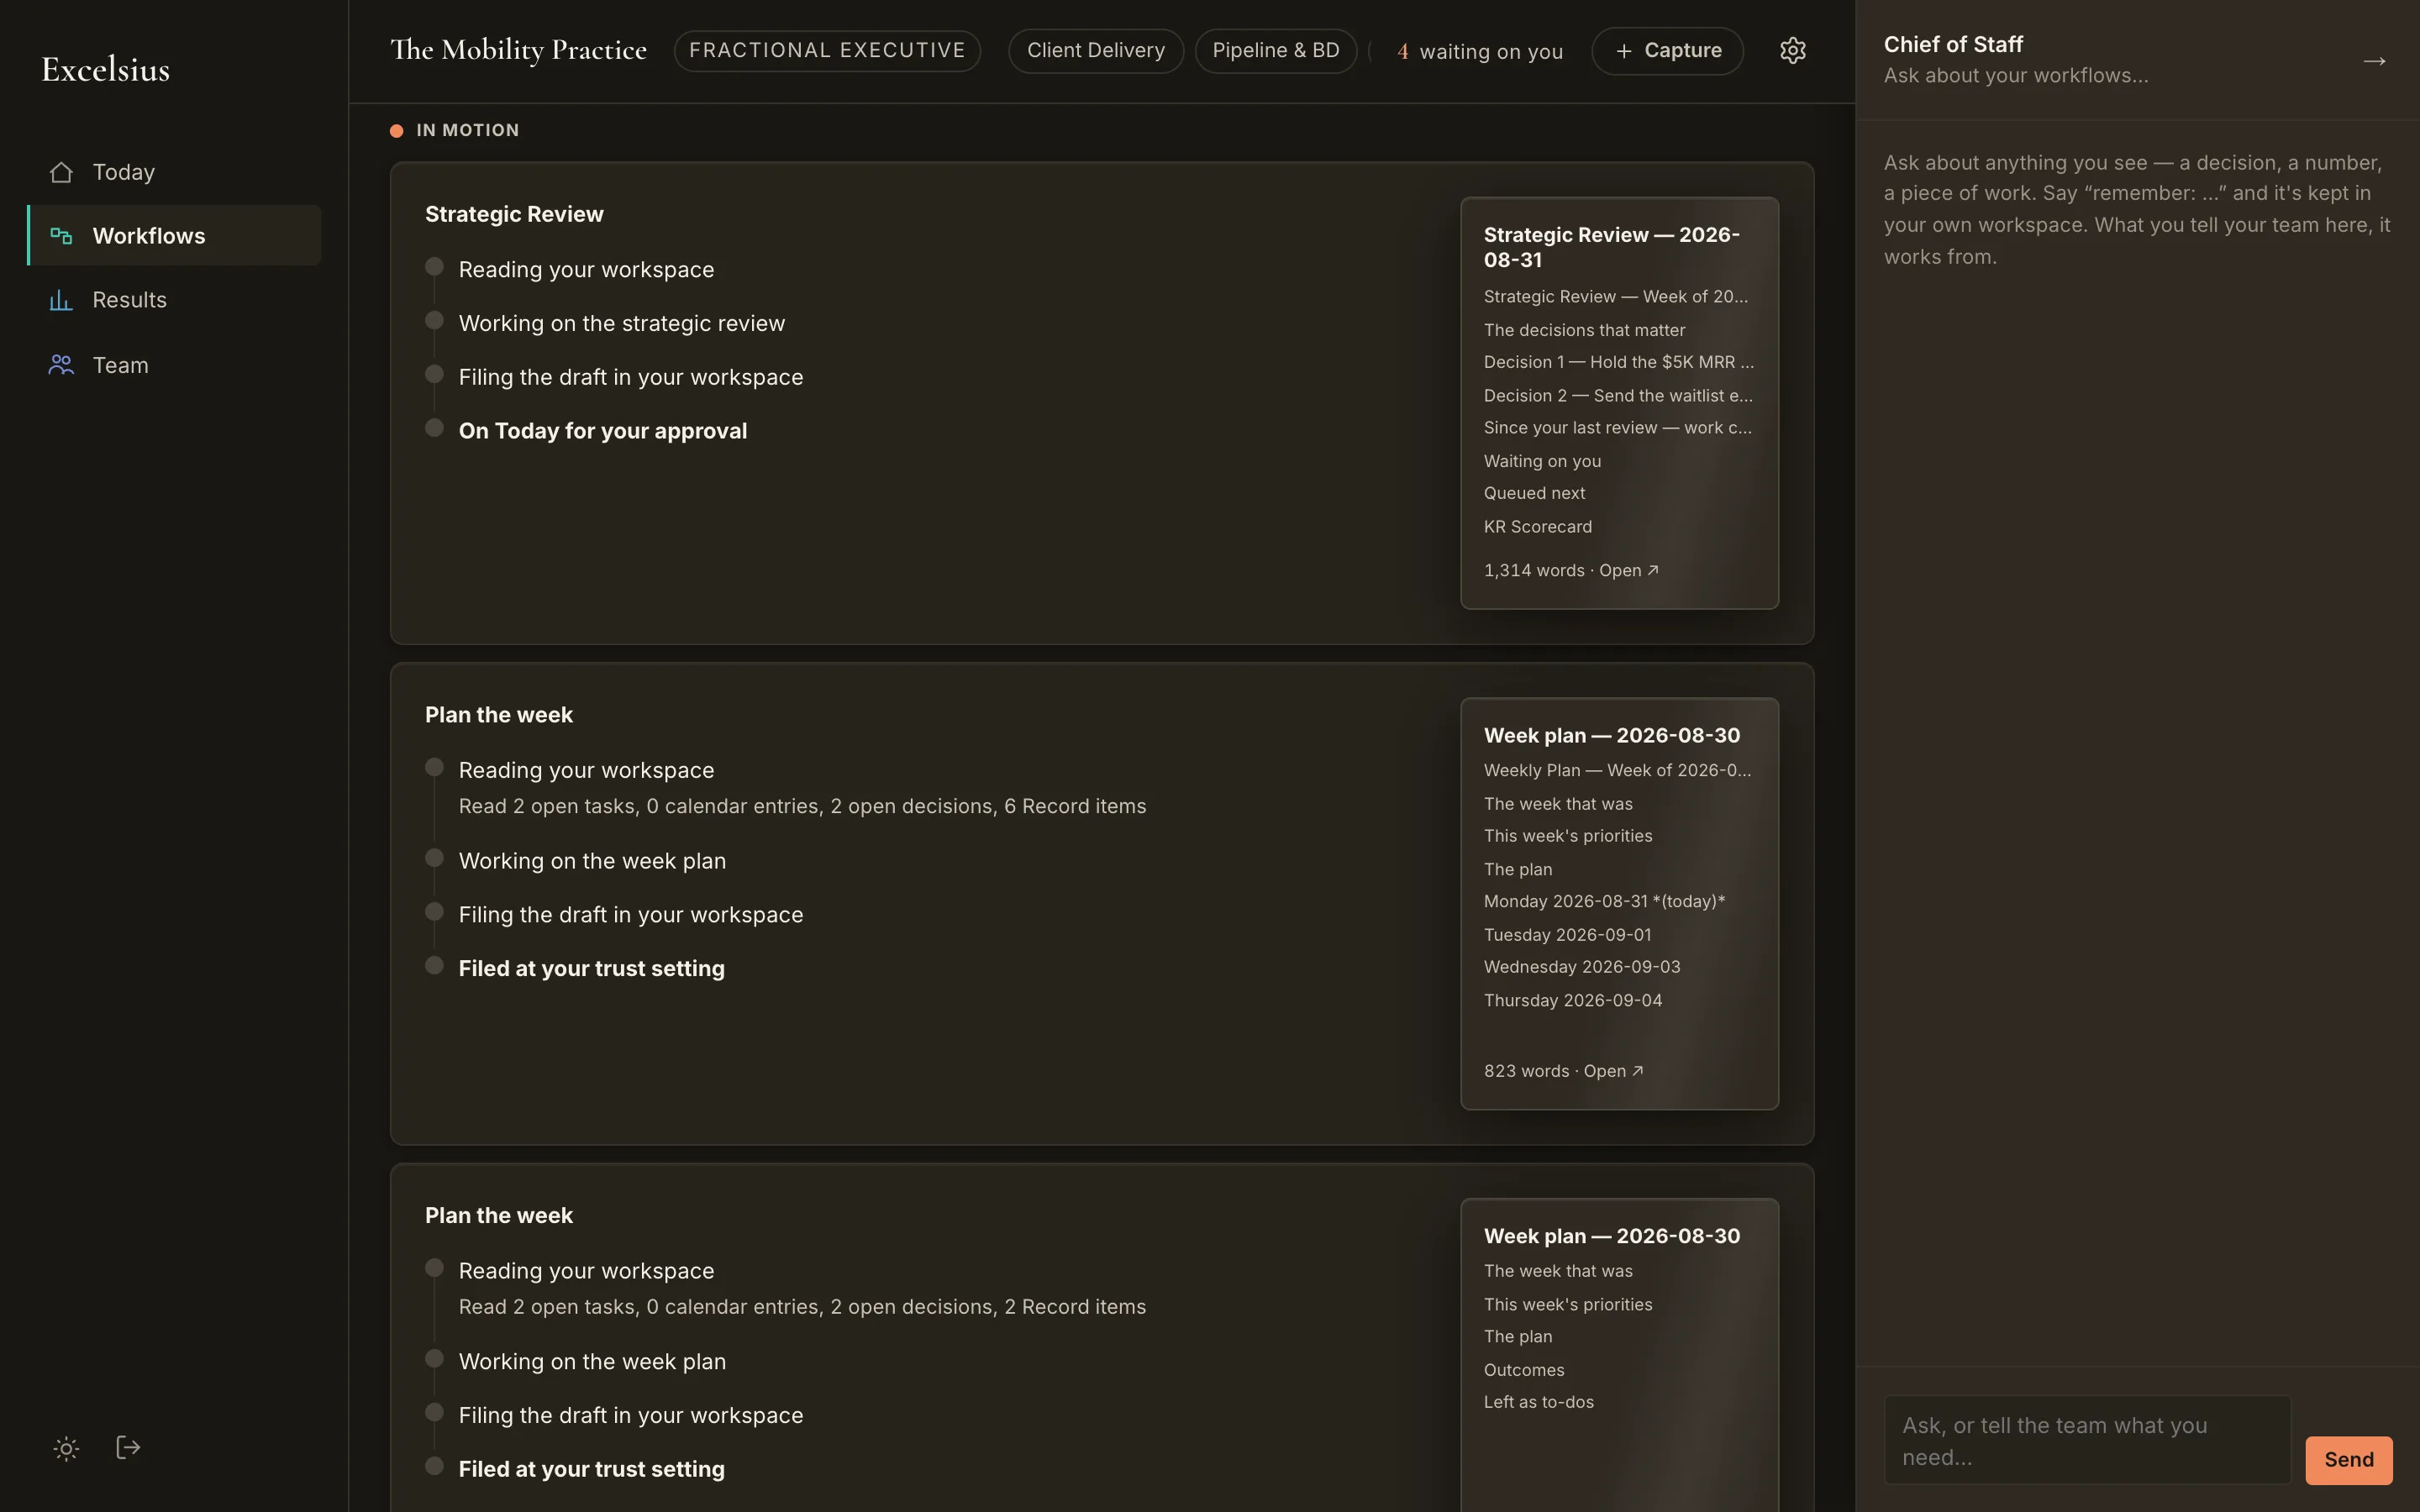The height and width of the screenshot is (1512, 2420).
Task: Click 'Wednesday 2026-09-03' outline entry
Action: [1582, 967]
